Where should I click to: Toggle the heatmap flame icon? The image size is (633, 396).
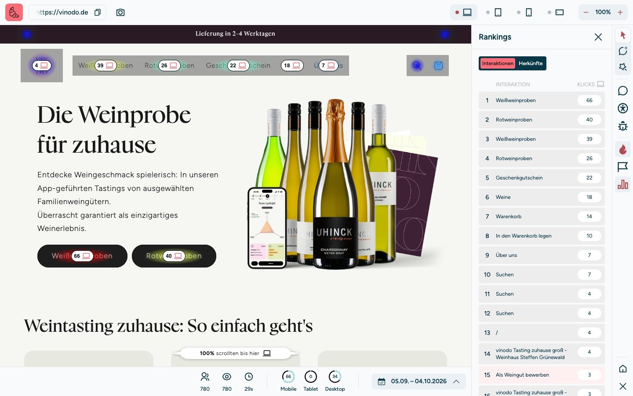tap(623, 150)
